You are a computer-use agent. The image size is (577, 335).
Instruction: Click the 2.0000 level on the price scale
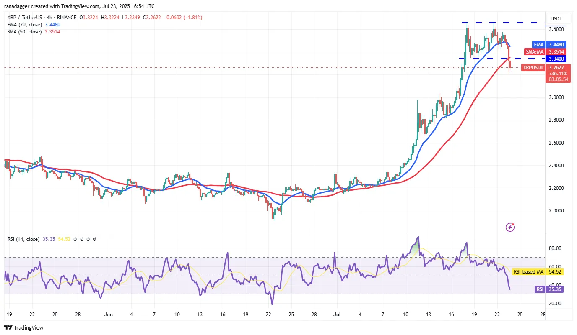pyautogui.click(x=557, y=211)
